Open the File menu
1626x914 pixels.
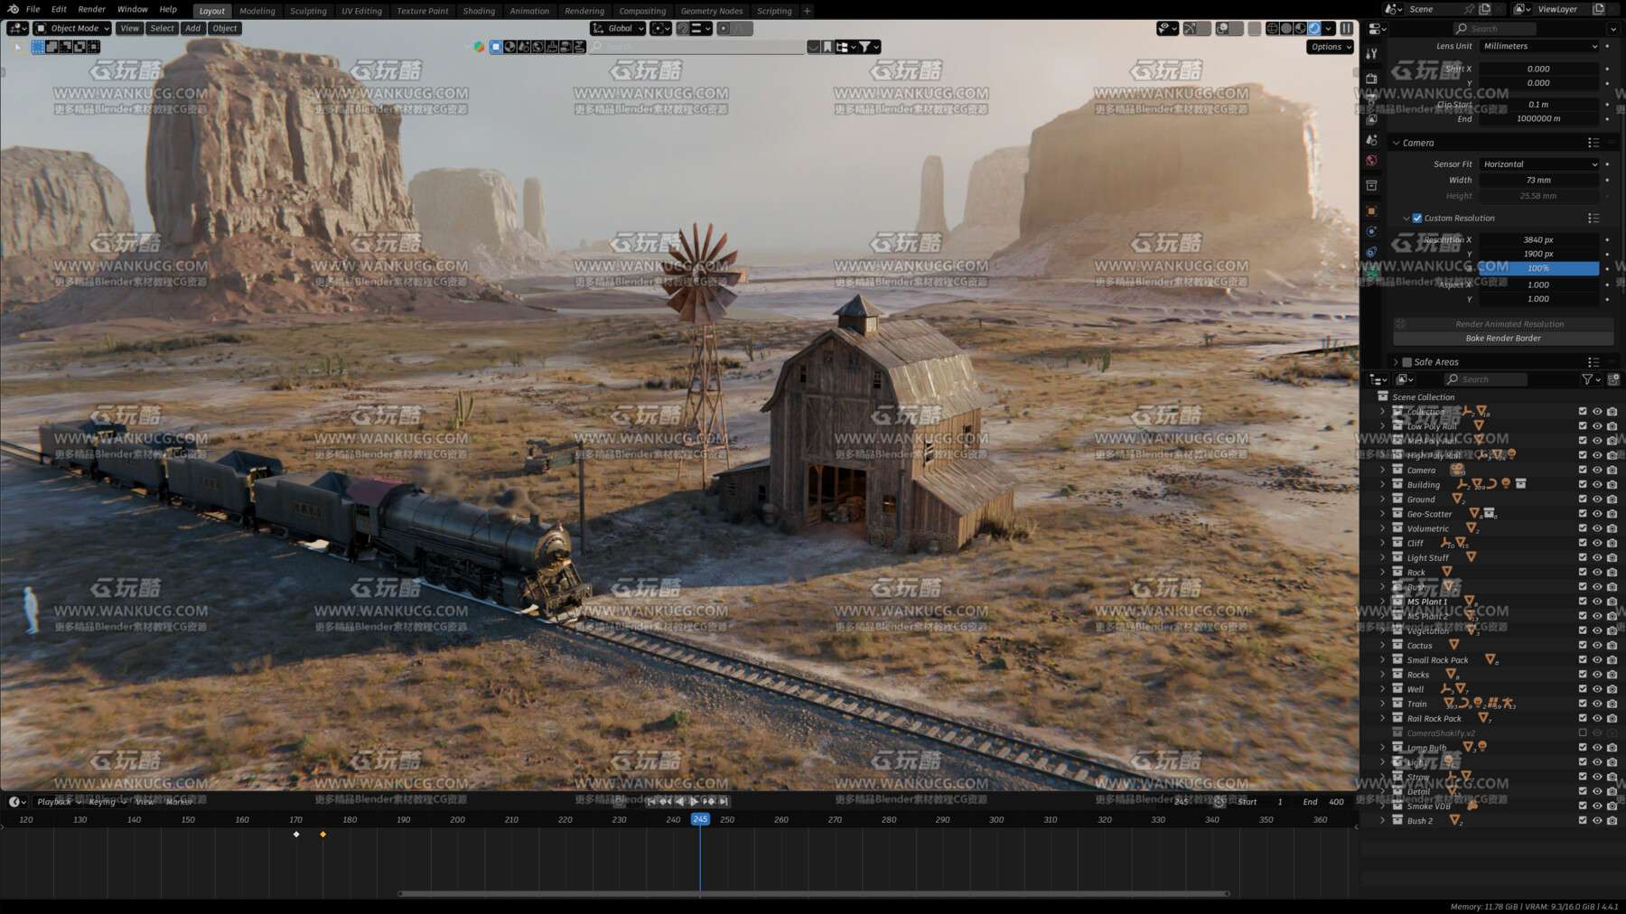click(x=33, y=9)
